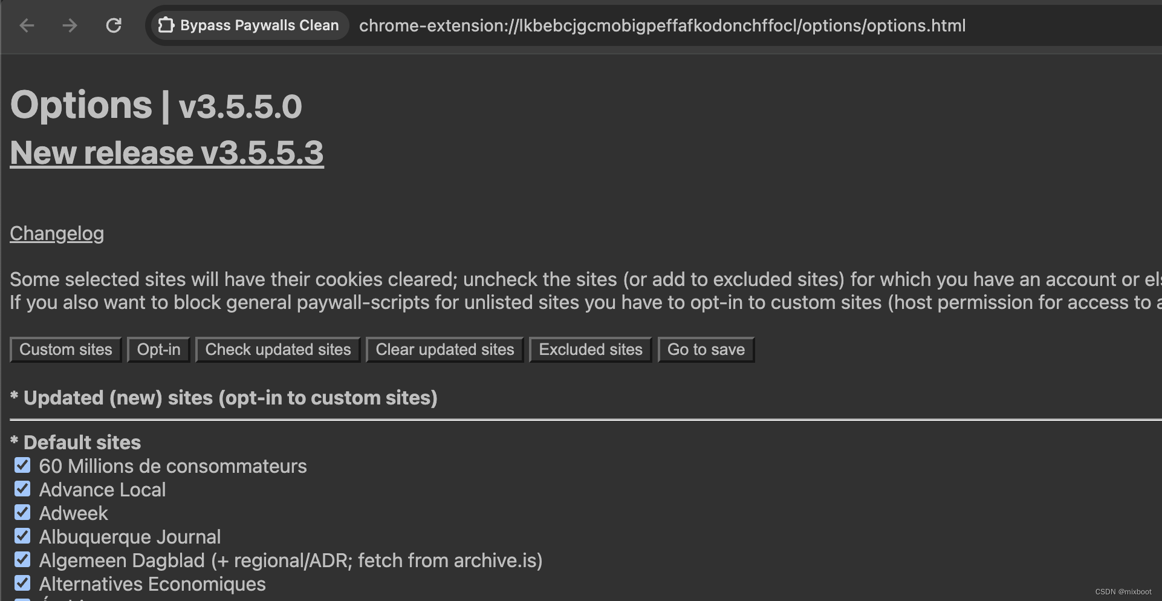This screenshot has width=1162, height=601.
Task: Click the address bar URL
Action: (x=662, y=25)
